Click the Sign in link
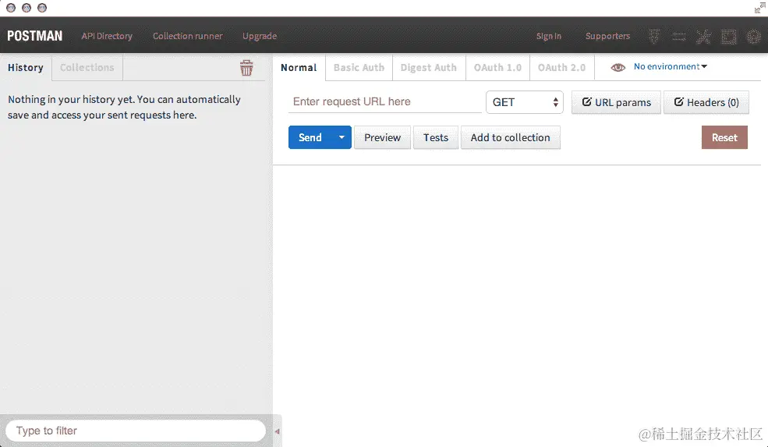Image resolution: width=768 pixels, height=447 pixels. (549, 36)
